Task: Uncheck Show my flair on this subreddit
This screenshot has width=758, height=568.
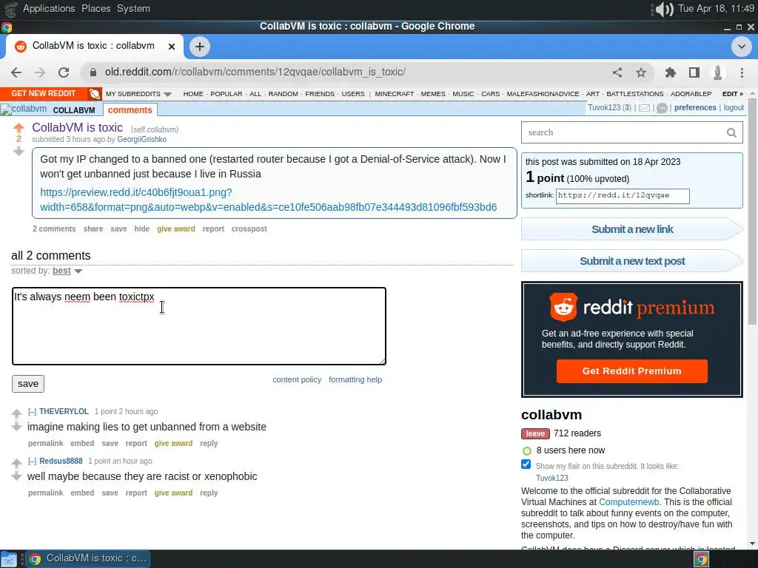Action: [x=526, y=464]
